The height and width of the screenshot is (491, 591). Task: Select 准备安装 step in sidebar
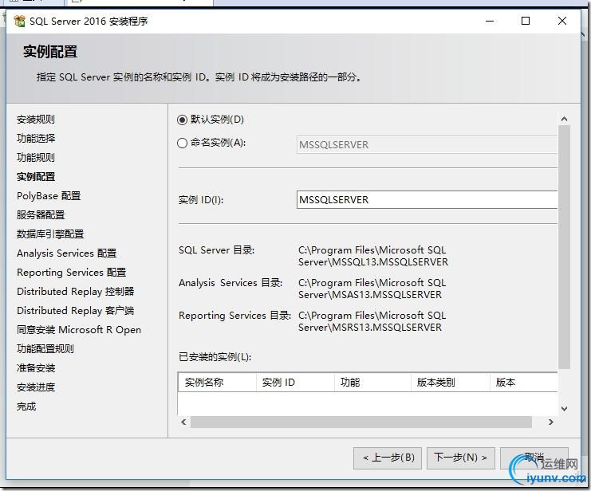[36, 367]
